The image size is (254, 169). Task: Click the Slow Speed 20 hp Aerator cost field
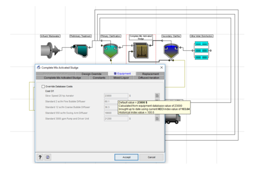[x=116, y=96]
